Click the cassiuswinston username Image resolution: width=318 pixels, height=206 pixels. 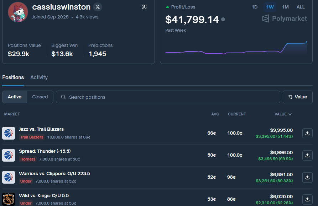click(61, 7)
